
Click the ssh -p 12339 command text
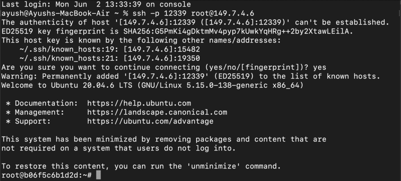(x=160, y=13)
